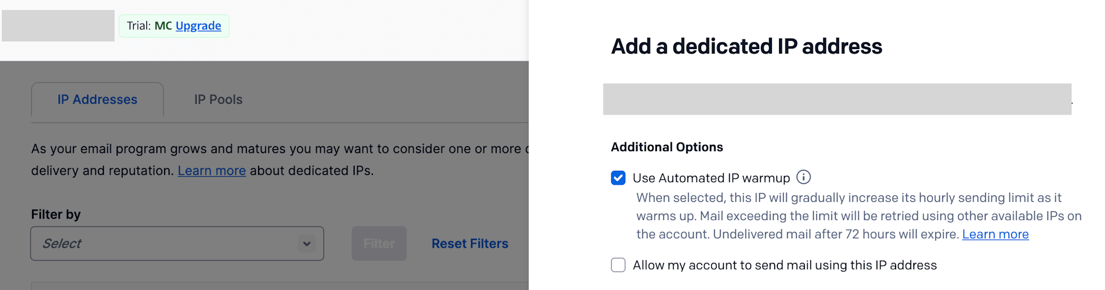Switch to the IP Pools tab
1105x290 pixels.
tap(218, 100)
